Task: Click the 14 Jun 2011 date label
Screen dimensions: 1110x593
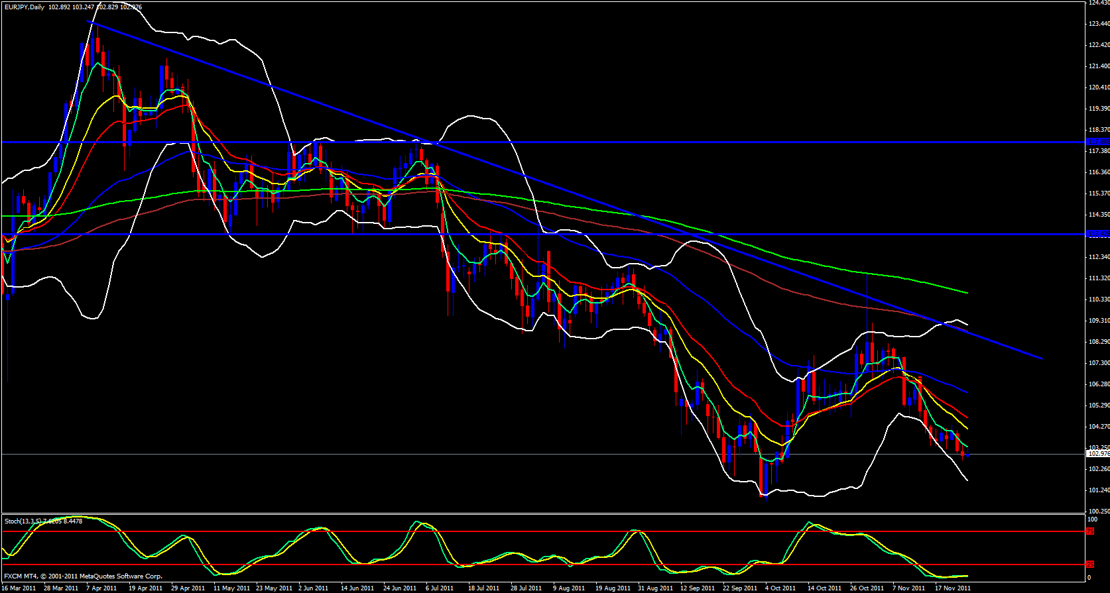Action: pyautogui.click(x=357, y=588)
